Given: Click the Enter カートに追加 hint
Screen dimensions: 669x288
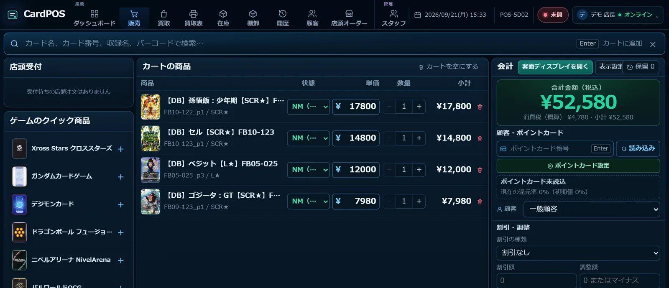Looking at the screenshot, I should tap(610, 43).
